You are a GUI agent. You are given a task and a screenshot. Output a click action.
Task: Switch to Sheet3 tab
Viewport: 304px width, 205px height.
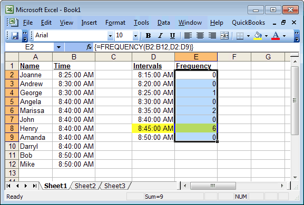[114, 186]
